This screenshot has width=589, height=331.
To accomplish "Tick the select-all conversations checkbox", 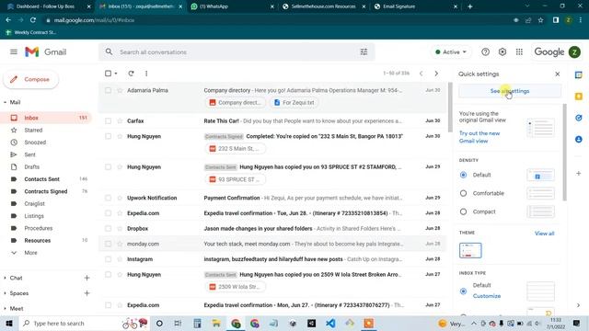I will point(109,74).
